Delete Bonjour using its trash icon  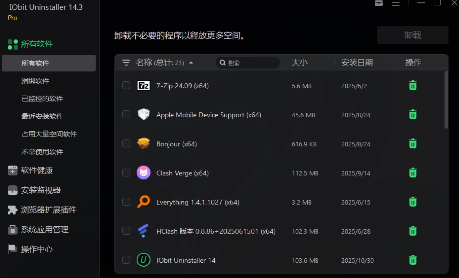click(412, 144)
